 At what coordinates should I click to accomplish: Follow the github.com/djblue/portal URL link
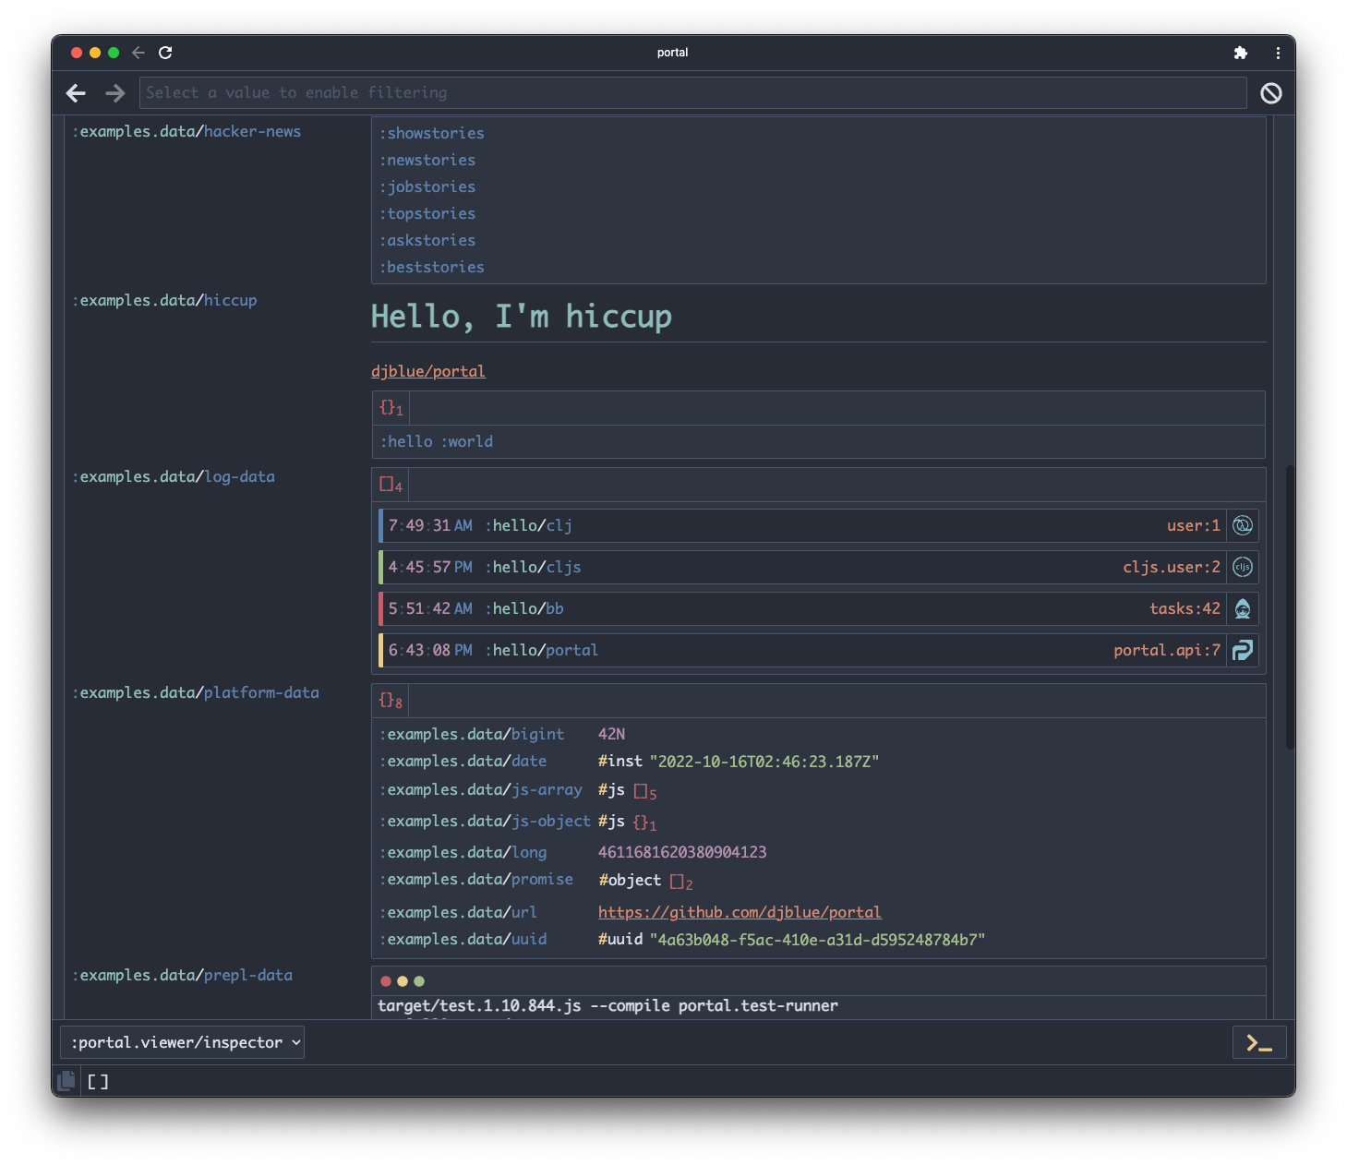pyautogui.click(x=740, y=912)
